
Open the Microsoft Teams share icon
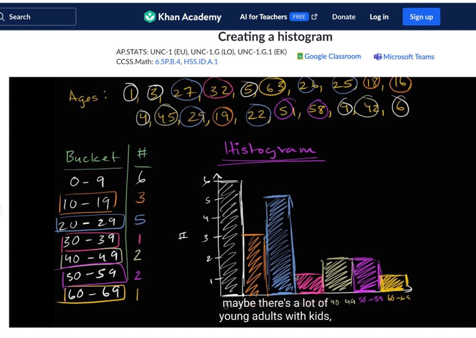pos(377,57)
